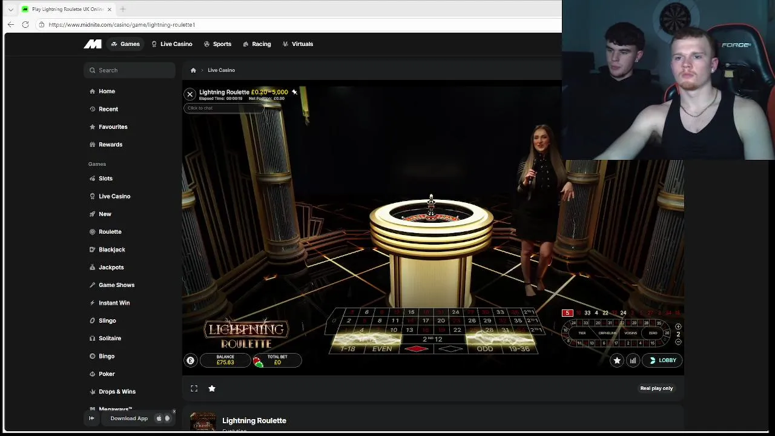Click the home icon in the breadcrumb

[x=193, y=70]
